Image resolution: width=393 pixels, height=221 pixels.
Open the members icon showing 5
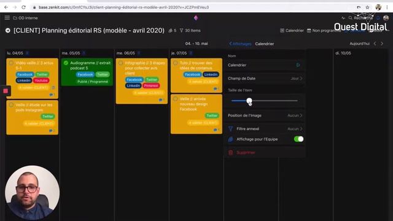point(172,31)
